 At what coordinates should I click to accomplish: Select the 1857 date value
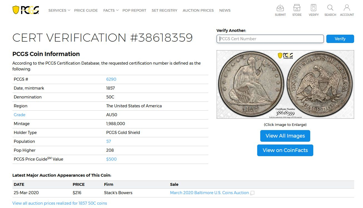pos(111,88)
